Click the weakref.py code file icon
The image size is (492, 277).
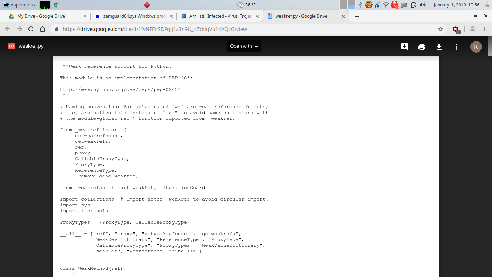pos(12,46)
